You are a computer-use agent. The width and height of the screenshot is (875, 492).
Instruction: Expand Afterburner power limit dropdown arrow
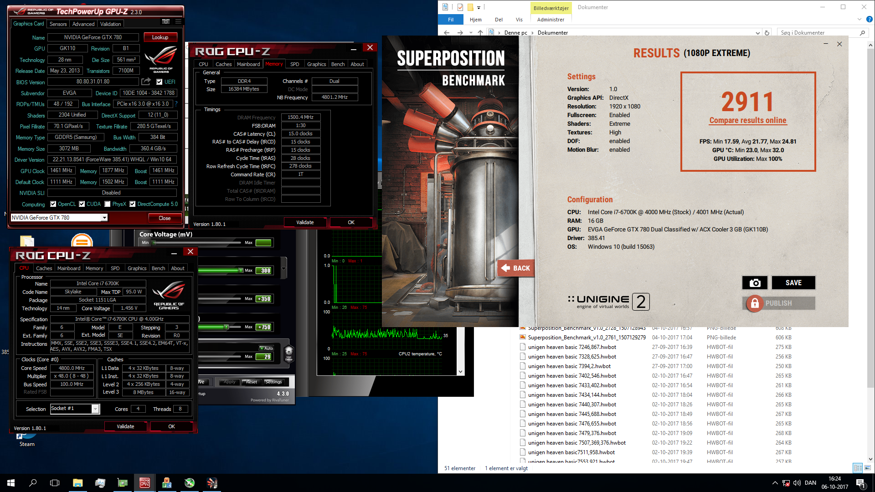(284, 269)
